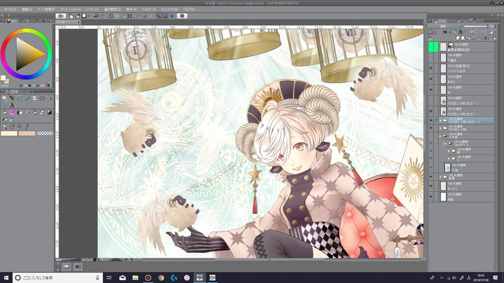Click the camera icon below the canvas
The image size is (504, 283).
point(78,266)
